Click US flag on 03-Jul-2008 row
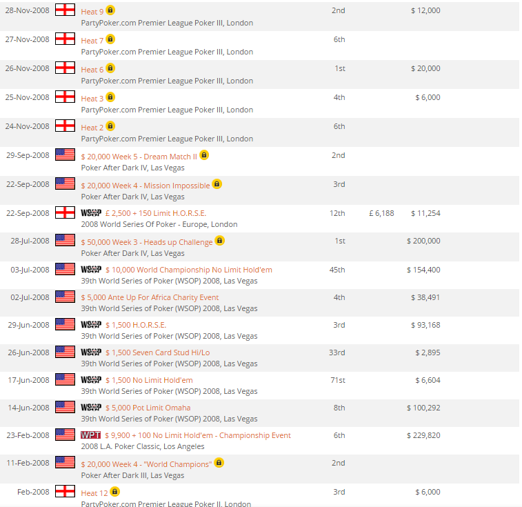This screenshot has height=507, width=522. [65, 269]
